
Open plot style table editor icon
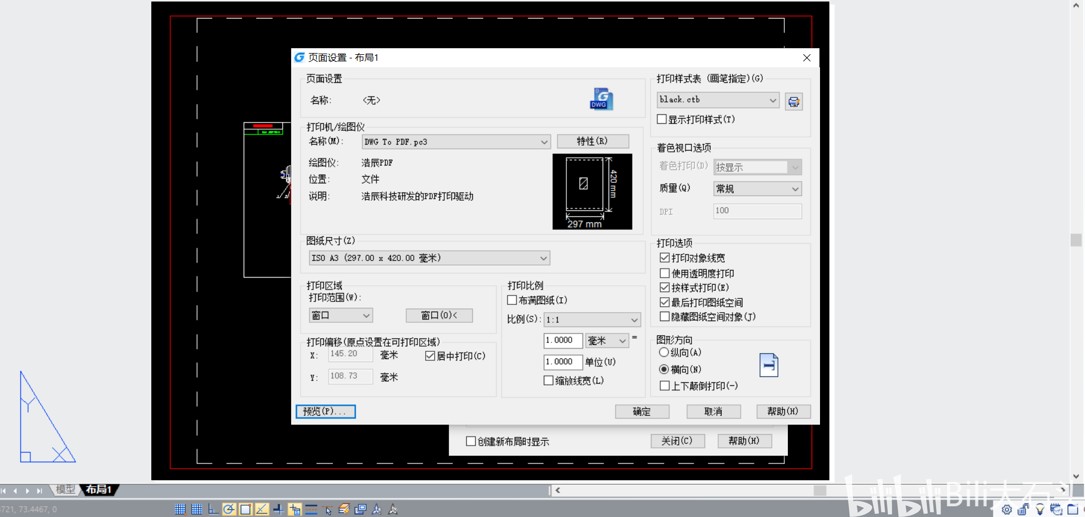tap(794, 102)
